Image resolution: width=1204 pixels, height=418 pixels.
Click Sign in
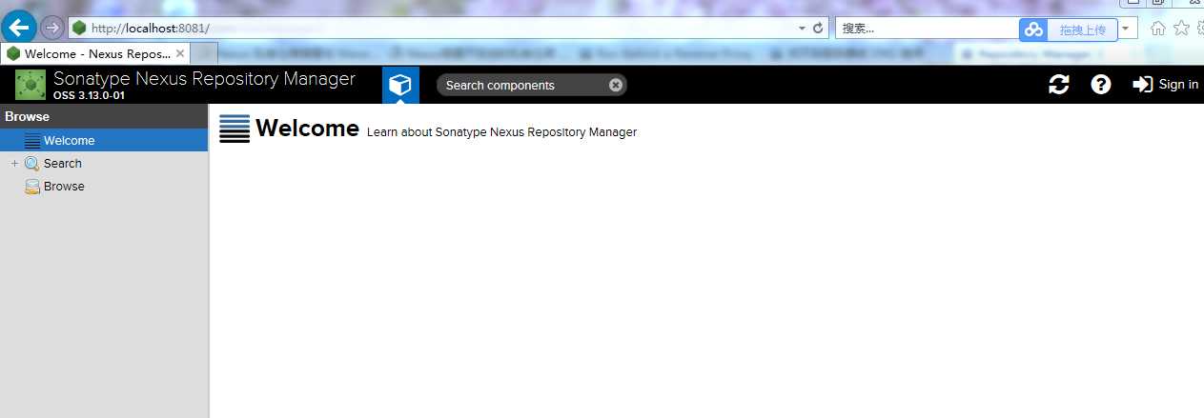click(x=1165, y=85)
